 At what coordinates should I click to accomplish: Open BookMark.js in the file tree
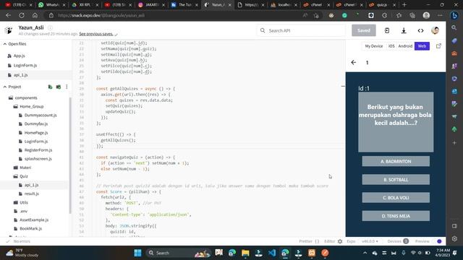[x=30, y=228]
